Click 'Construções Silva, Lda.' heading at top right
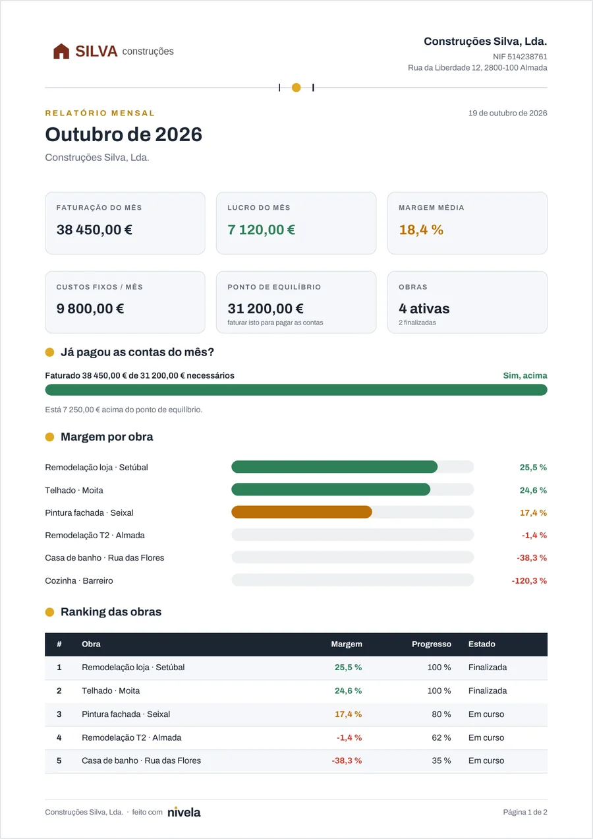 [x=486, y=42]
